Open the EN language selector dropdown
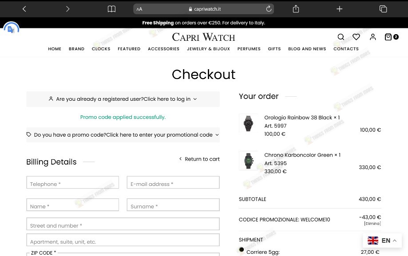The image size is (408, 256). (382, 240)
